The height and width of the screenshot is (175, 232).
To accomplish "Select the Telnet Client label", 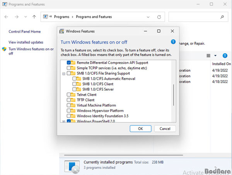I will pyautogui.click(x=87, y=95).
